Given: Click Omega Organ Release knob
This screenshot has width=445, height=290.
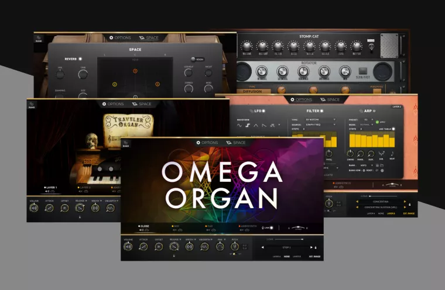Looking at the screenshot, I should coord(174,247).
